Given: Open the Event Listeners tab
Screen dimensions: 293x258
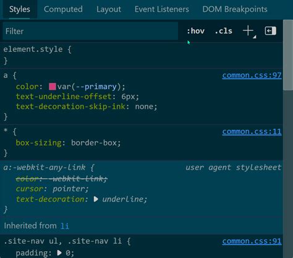Looking at the screenshot, I should [x=162, y=9].
